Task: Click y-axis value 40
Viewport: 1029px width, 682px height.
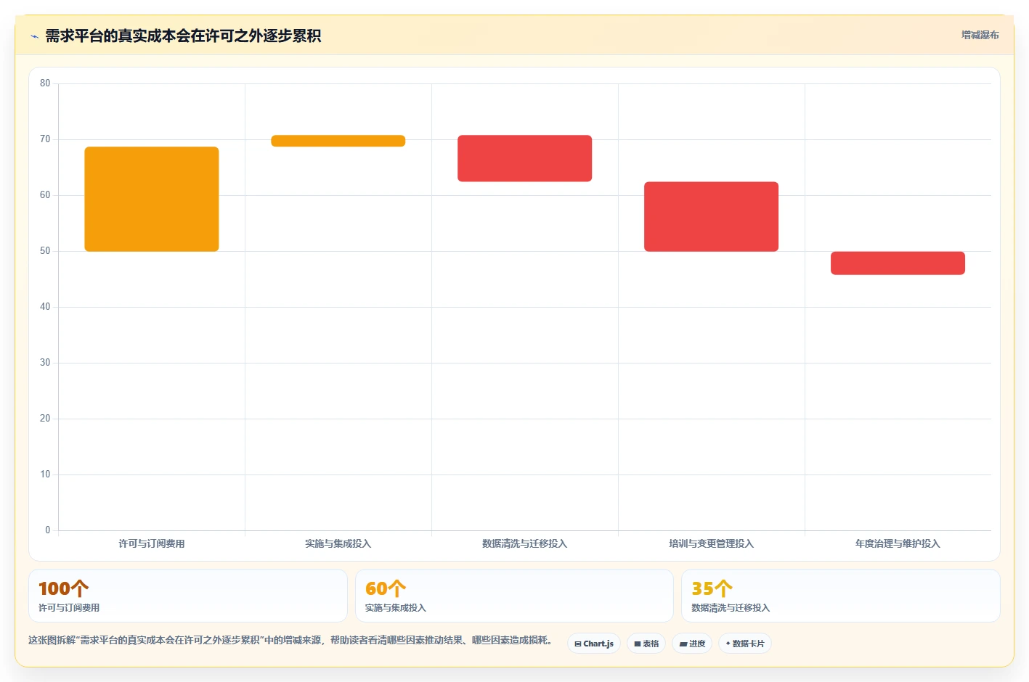Action: click(x=45, y=307)
